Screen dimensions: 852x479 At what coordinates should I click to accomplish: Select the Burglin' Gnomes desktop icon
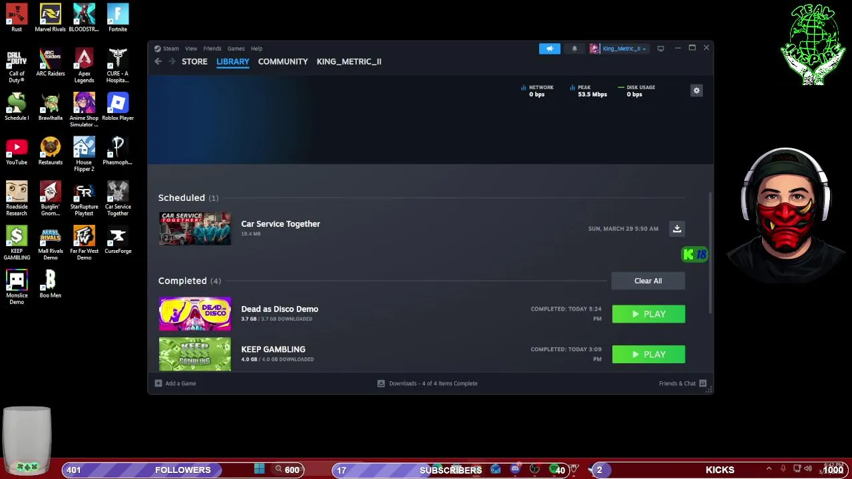(x=51, y=198)
